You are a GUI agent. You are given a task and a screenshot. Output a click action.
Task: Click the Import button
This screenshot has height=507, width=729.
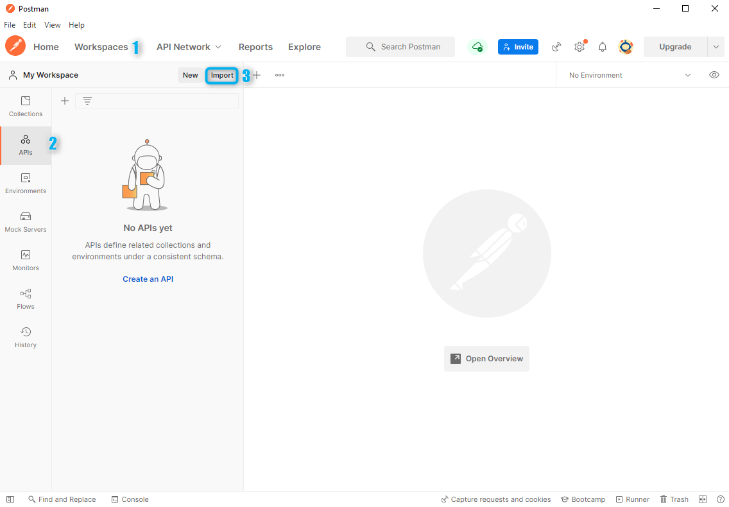222,75
